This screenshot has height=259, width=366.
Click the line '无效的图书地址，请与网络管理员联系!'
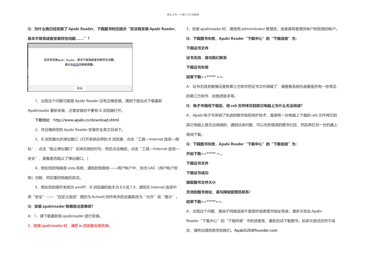coord(218,192)
